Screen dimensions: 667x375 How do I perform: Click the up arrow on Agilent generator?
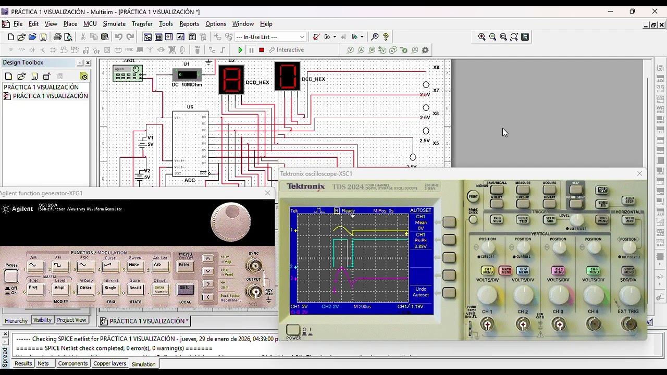[x=207, y=259]
